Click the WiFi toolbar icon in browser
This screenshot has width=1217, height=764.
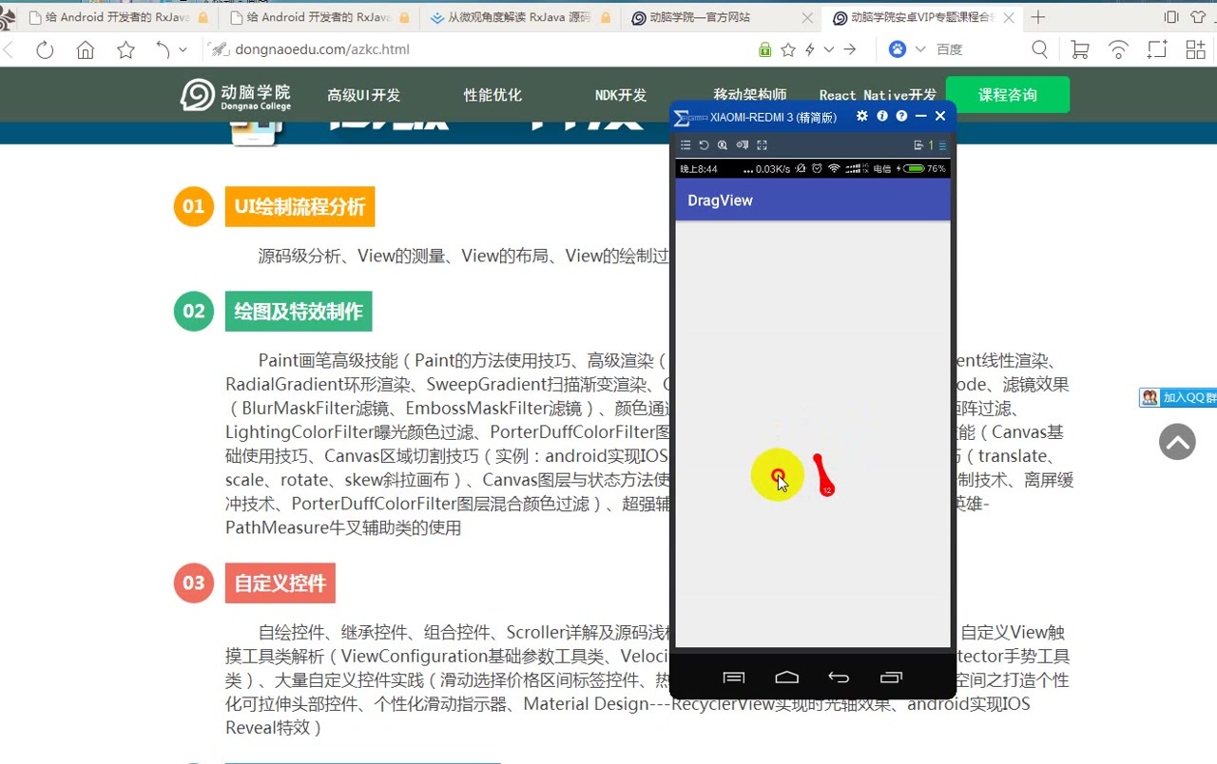click(x=1119, y=49)
